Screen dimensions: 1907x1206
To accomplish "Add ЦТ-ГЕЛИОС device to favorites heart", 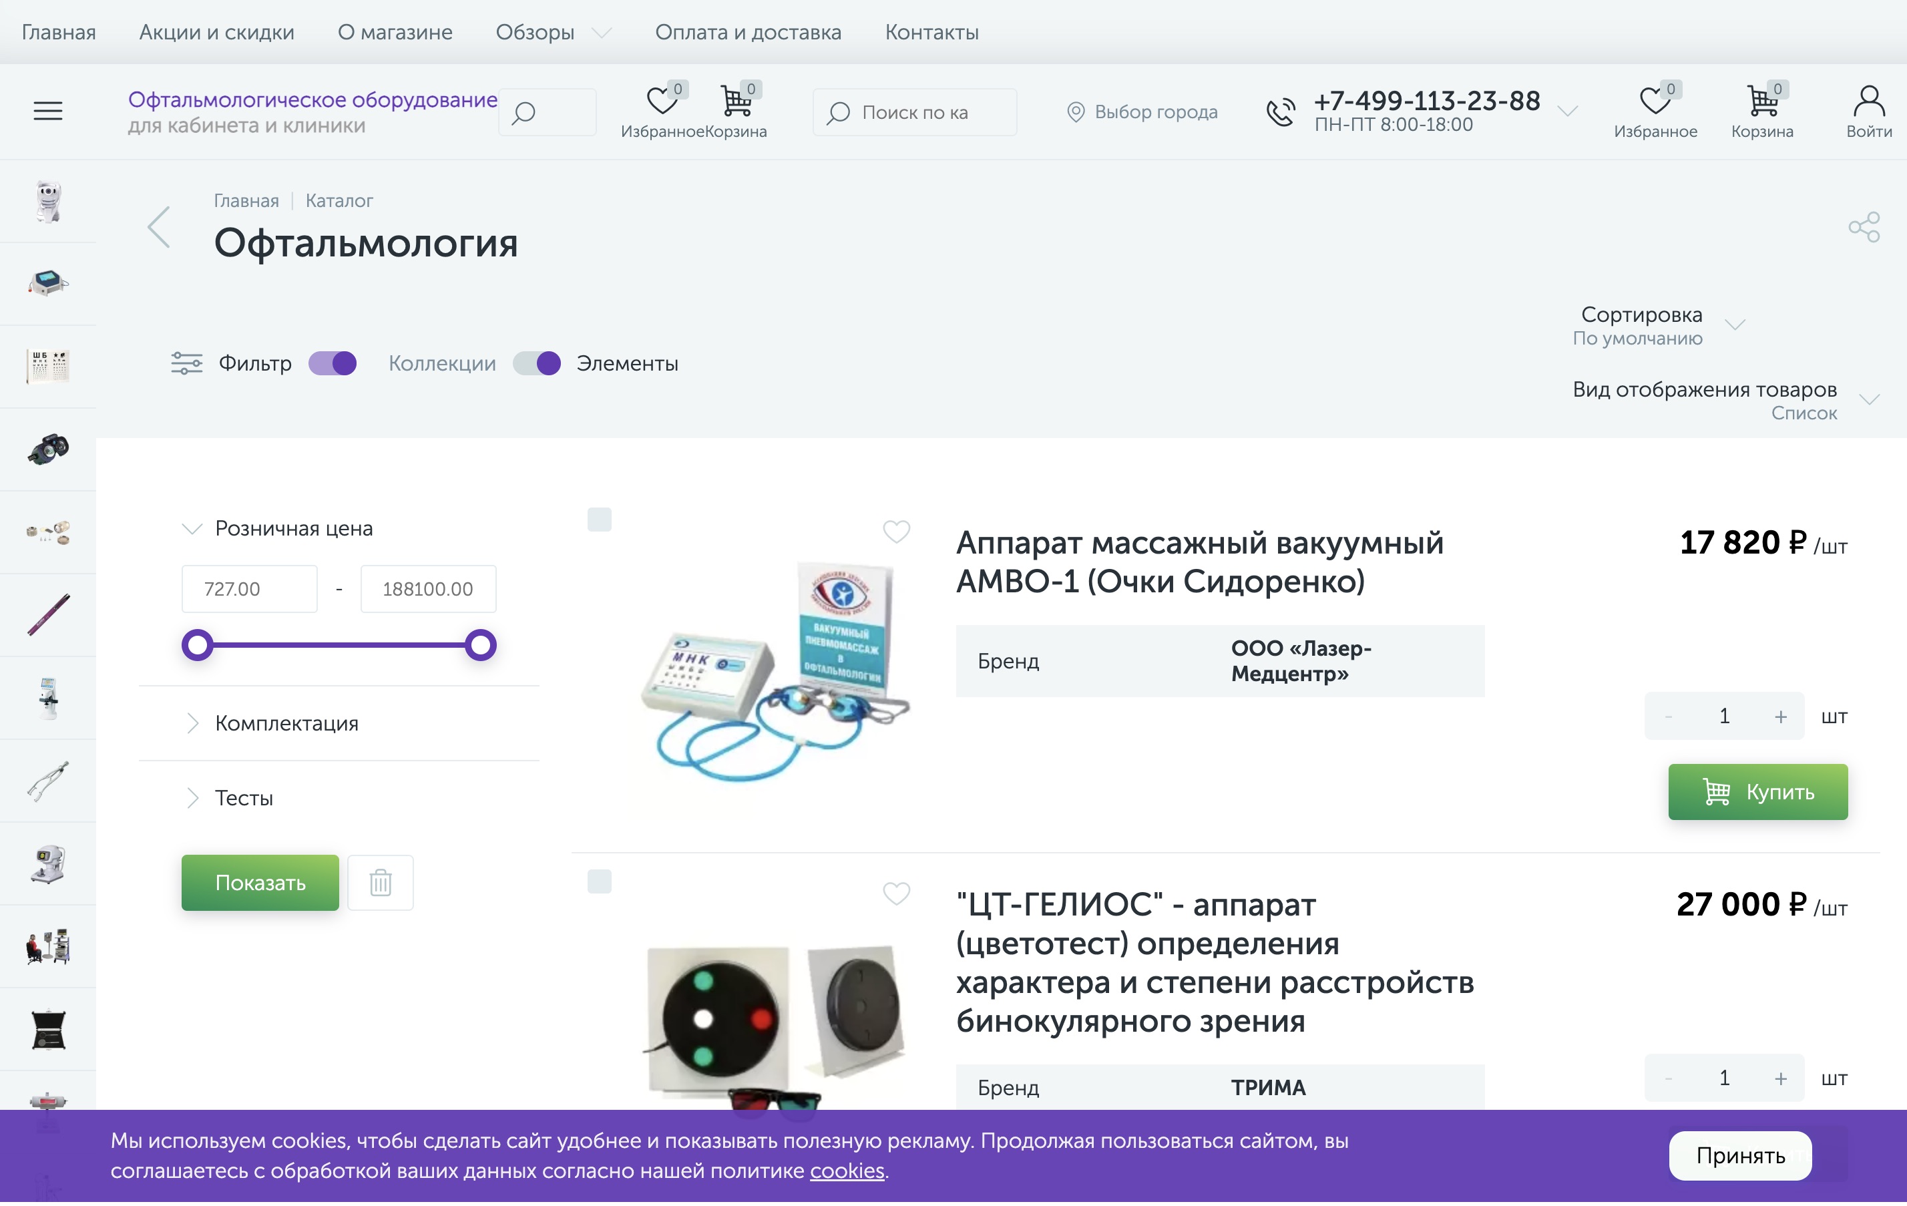I will (895, 894).
